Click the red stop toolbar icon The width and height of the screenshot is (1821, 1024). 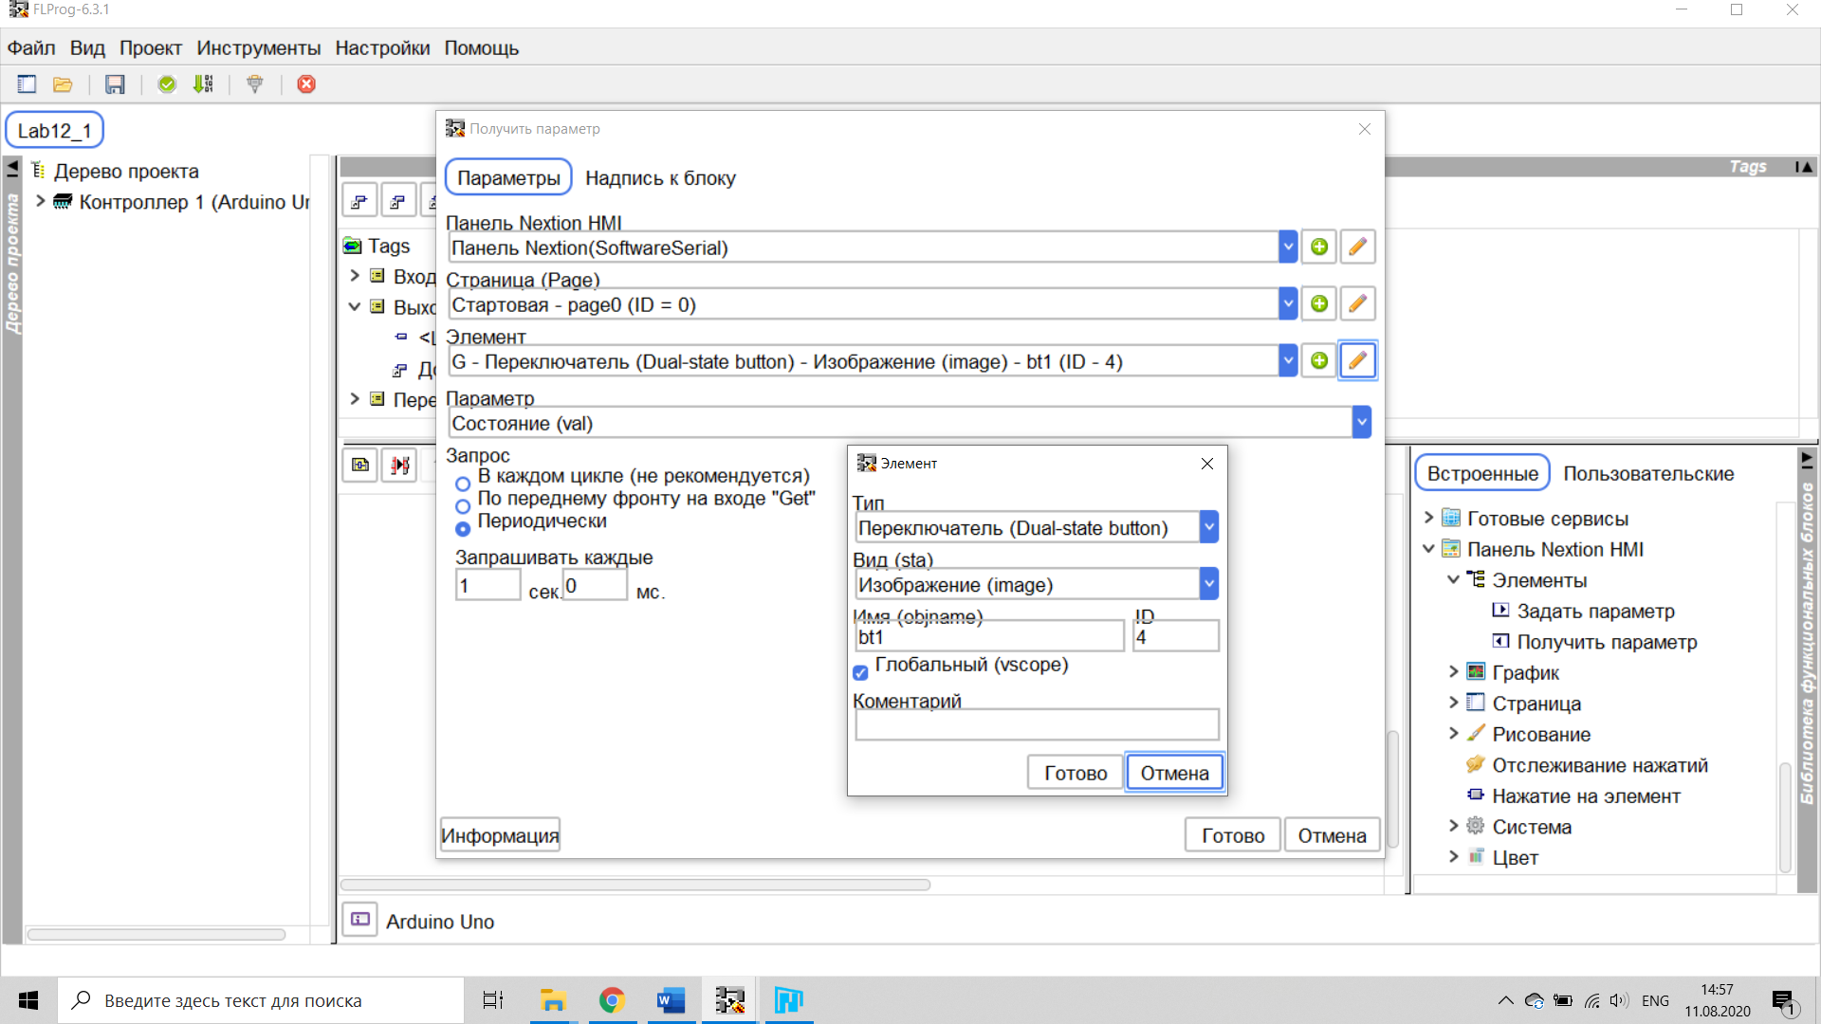pyautogui.click(x=306, y=84)
